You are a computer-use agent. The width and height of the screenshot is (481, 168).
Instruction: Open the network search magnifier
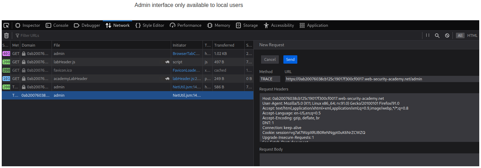point(437,35)
